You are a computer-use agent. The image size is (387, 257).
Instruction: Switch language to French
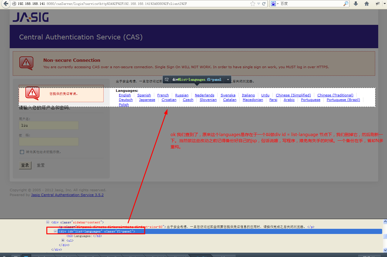pyautogui.click(x=163, y=95)
